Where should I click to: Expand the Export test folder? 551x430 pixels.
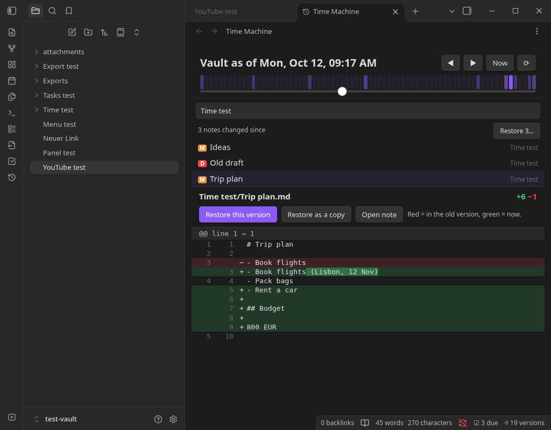(x=104, y=66)
